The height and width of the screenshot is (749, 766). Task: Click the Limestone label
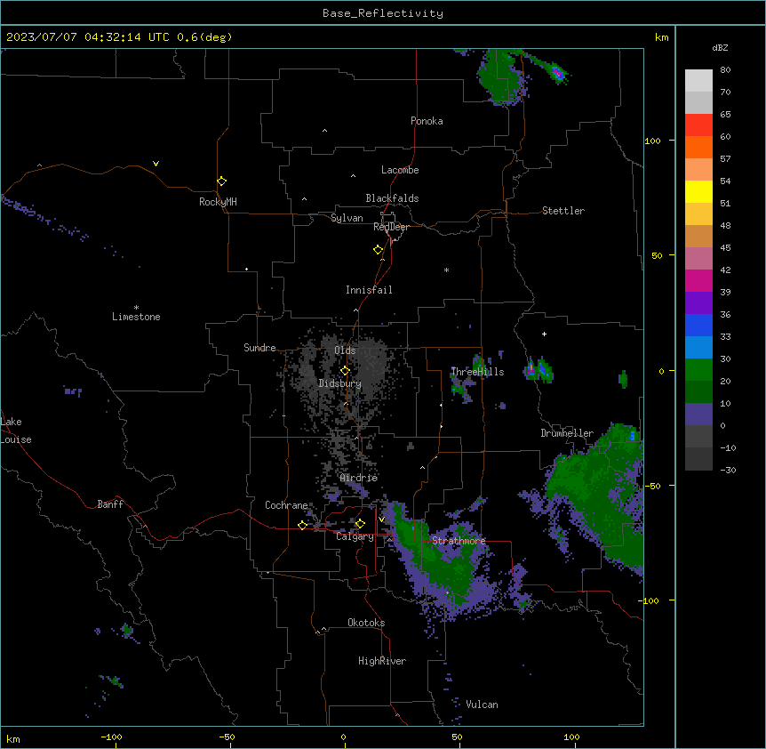coord(136,317)
